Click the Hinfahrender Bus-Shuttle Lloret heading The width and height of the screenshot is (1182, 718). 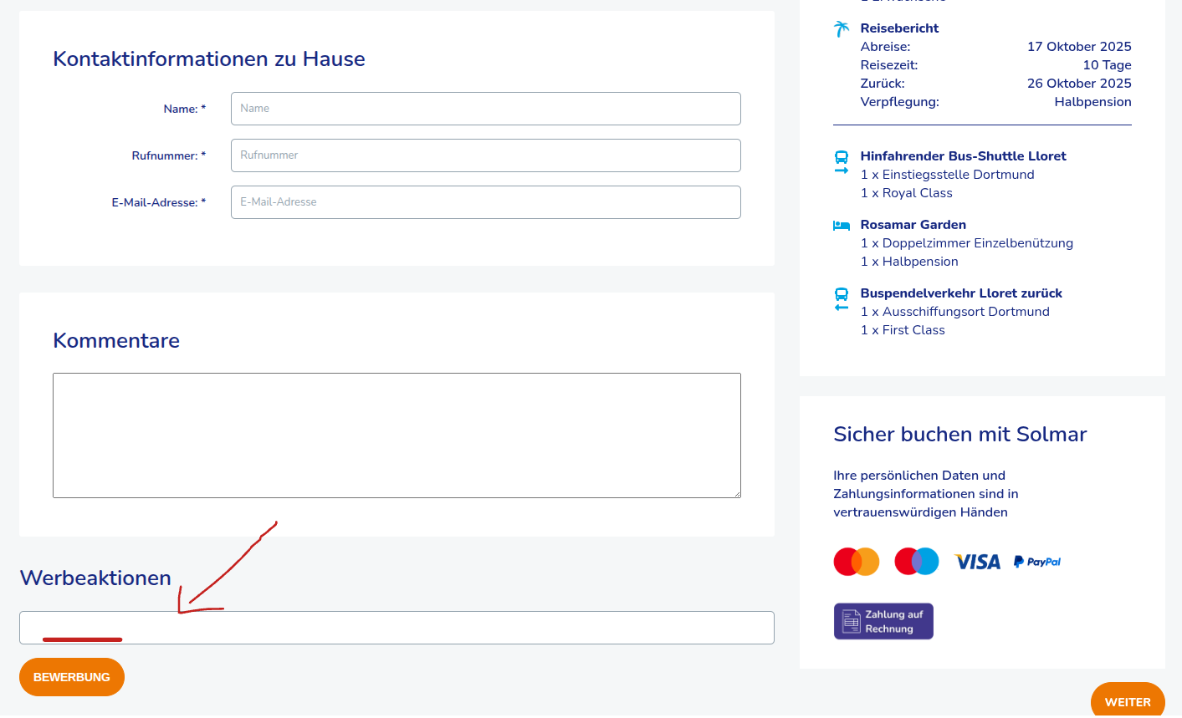point(963,156)
